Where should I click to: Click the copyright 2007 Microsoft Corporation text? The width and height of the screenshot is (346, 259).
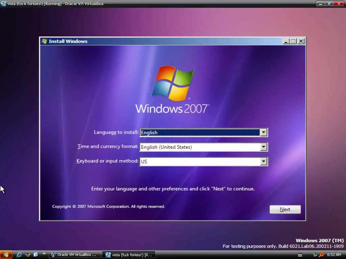point(108,207)
